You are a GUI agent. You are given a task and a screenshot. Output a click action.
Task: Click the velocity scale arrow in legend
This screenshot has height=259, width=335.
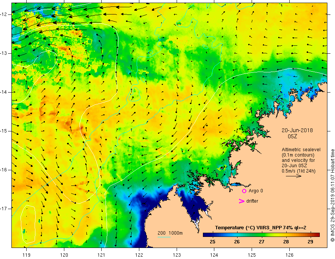coord(294,176)
